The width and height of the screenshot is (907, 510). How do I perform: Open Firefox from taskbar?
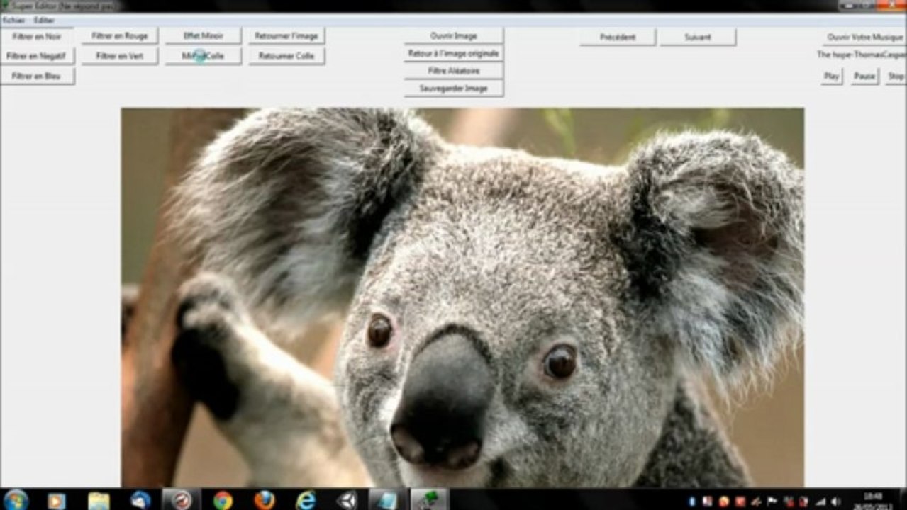[265, 500]
